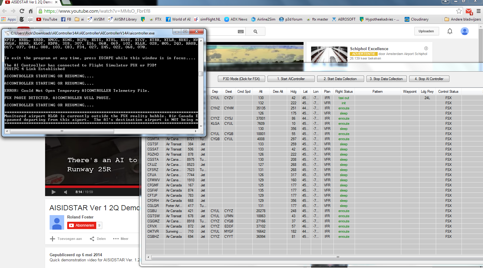Click the browser forward arrow

pyautogui.click(x=13, y=11)
